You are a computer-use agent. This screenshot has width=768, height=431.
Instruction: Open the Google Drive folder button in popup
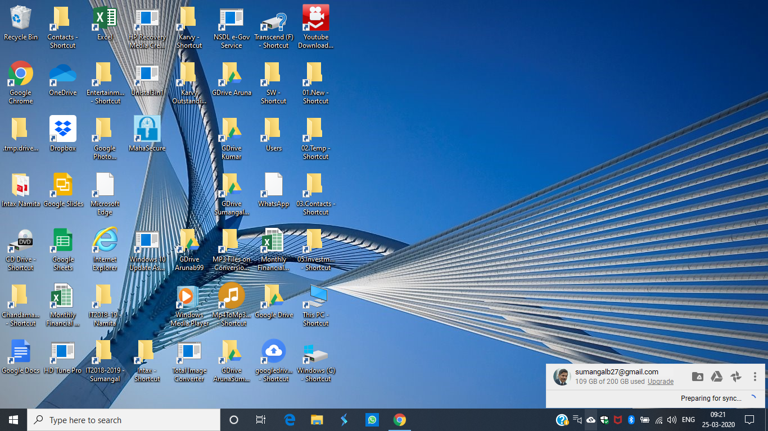tap(697, 377)
